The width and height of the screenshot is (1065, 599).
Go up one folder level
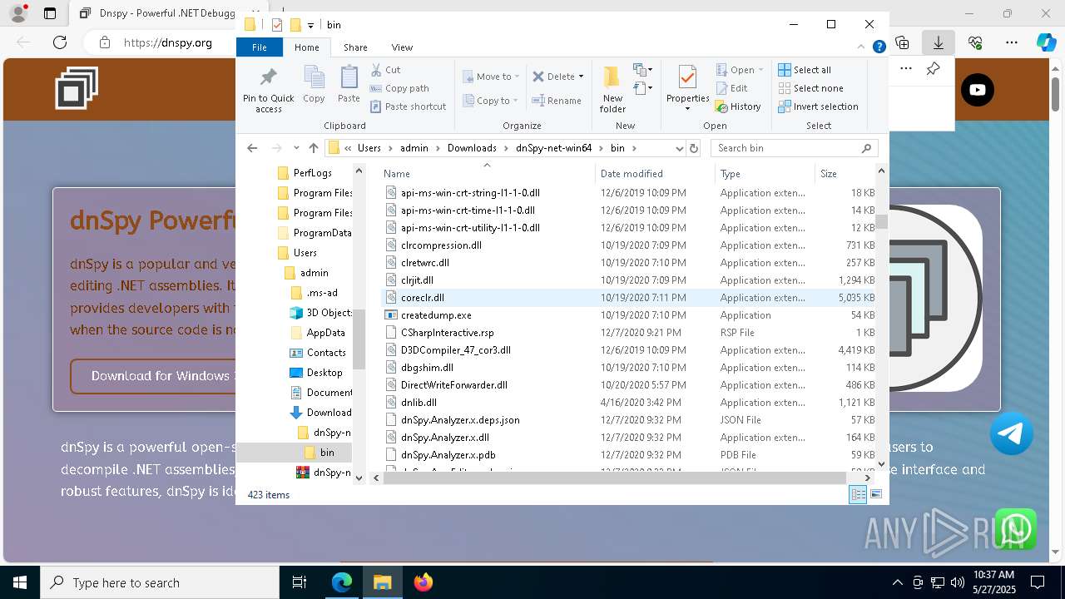tap(313, 148)
